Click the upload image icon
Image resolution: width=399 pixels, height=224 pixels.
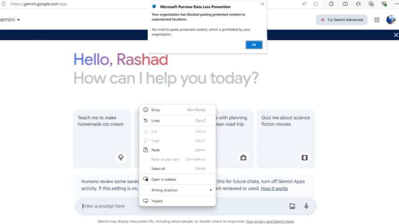point(292,206)
